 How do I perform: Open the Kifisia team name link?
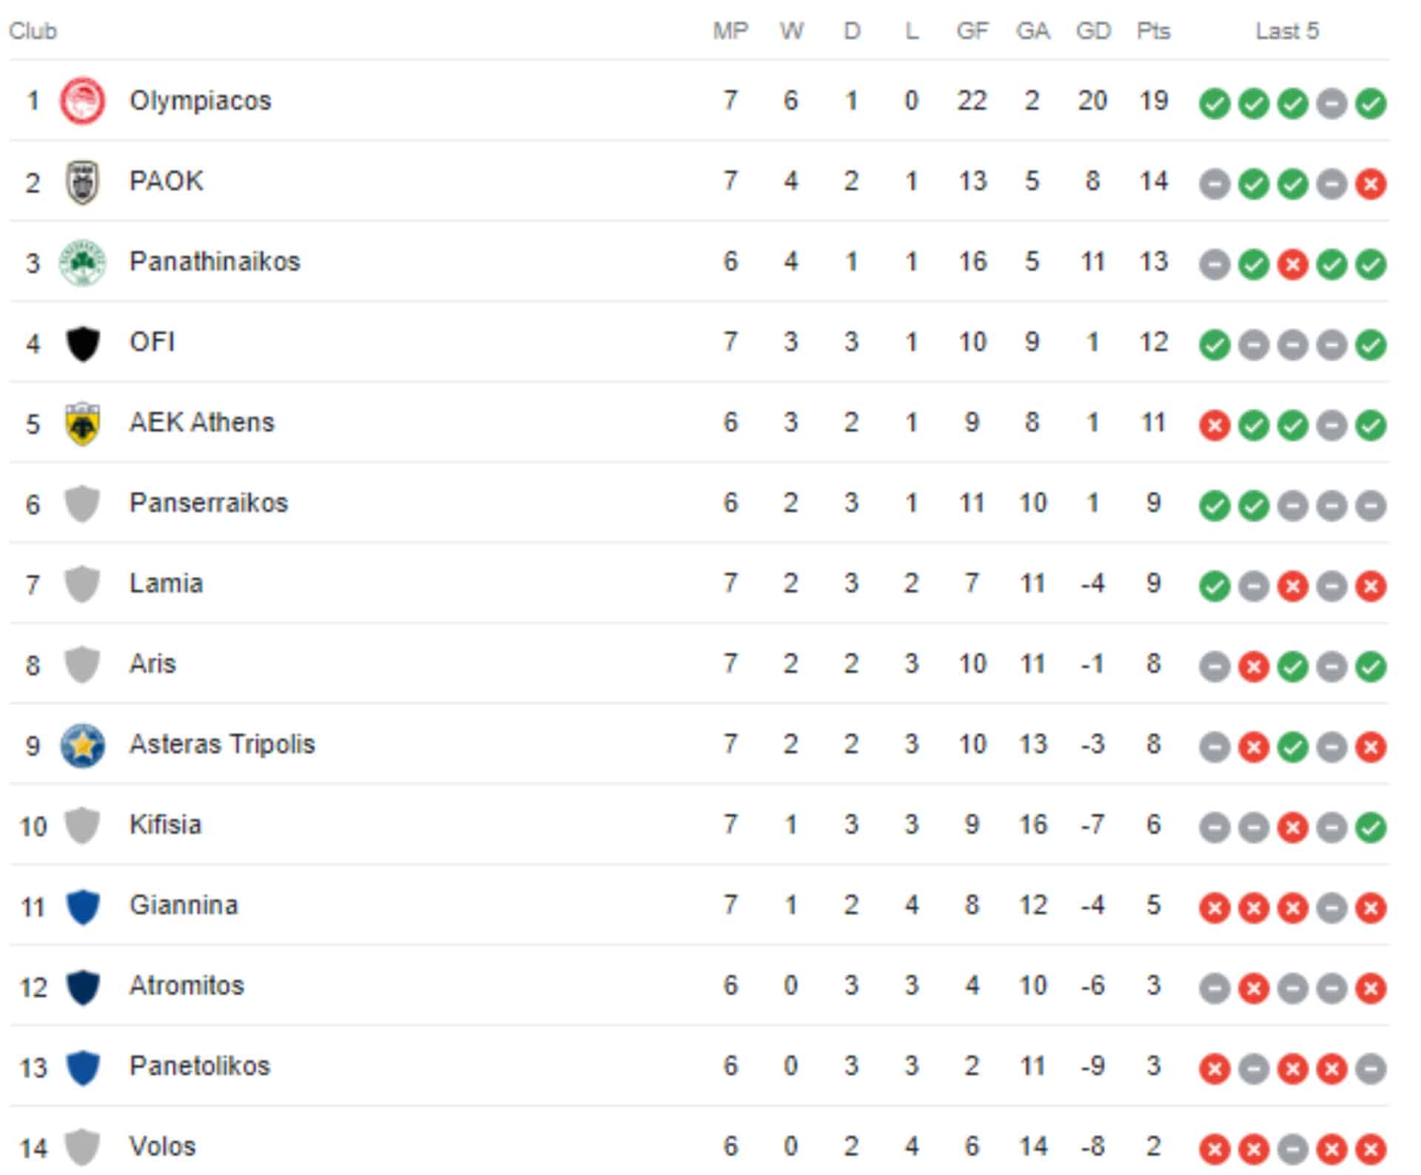click(165, 825)
